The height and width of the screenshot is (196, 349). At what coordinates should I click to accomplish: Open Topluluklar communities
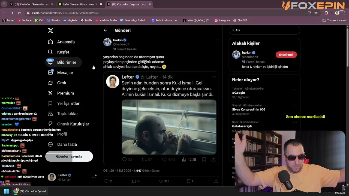click(63, 114)
